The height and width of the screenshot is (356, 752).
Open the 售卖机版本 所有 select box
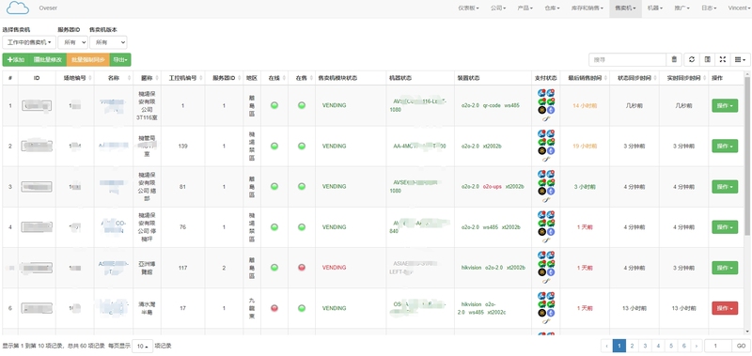(108, 42)
